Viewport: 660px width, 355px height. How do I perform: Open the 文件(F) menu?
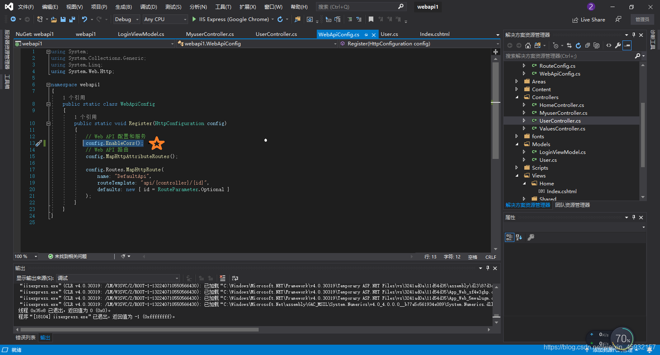pos(26,7)
